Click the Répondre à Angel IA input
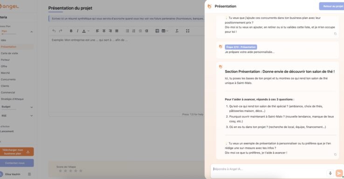 [x=269, y=169]
